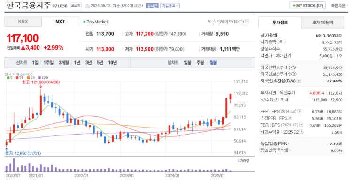The width and height of the screenshot is (363, 180).
Task: Click 거래량 value 9,590
Action: (222, 34)
